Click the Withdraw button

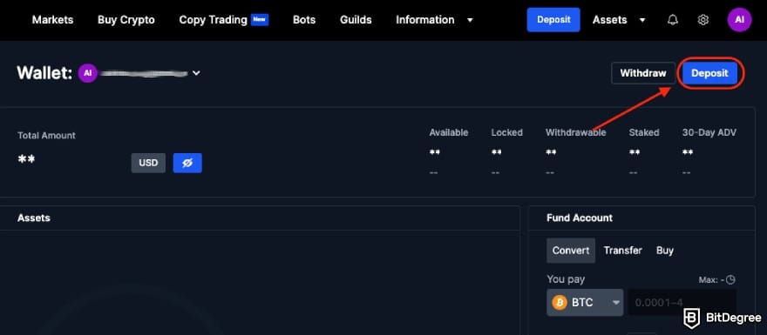642,73
